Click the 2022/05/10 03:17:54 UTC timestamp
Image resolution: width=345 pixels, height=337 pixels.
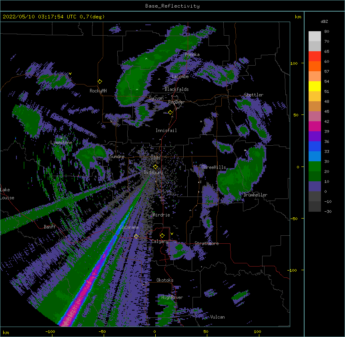[x=40, y=17]
